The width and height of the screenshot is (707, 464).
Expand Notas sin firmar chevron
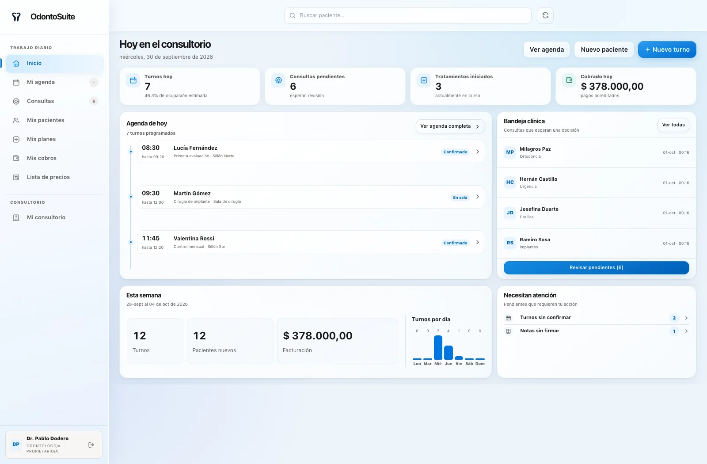click(x=686, y=331)
